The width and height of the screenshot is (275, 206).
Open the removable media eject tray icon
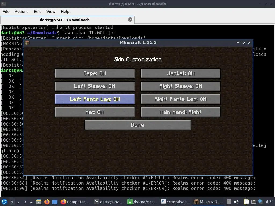click(229, 202)
